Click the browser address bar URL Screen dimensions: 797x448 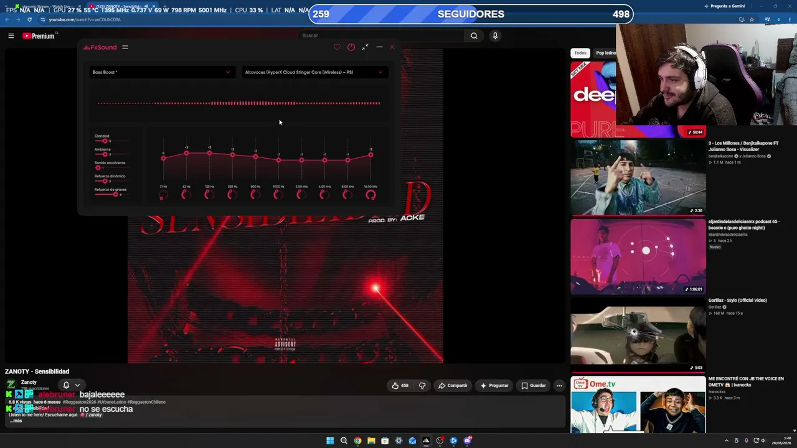85,19
